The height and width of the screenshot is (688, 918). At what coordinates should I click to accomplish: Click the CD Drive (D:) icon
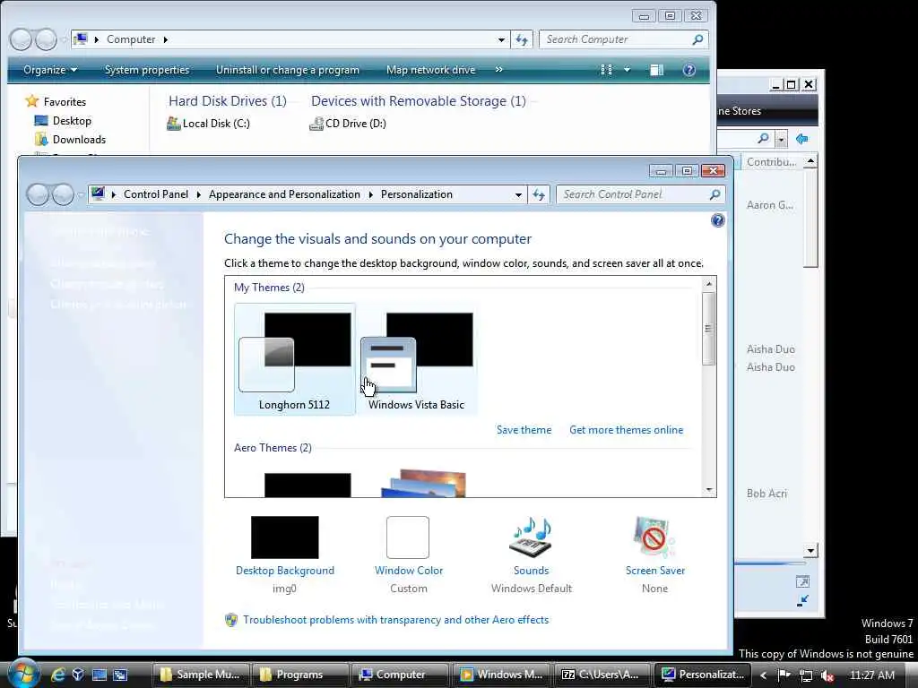[316, 124]
